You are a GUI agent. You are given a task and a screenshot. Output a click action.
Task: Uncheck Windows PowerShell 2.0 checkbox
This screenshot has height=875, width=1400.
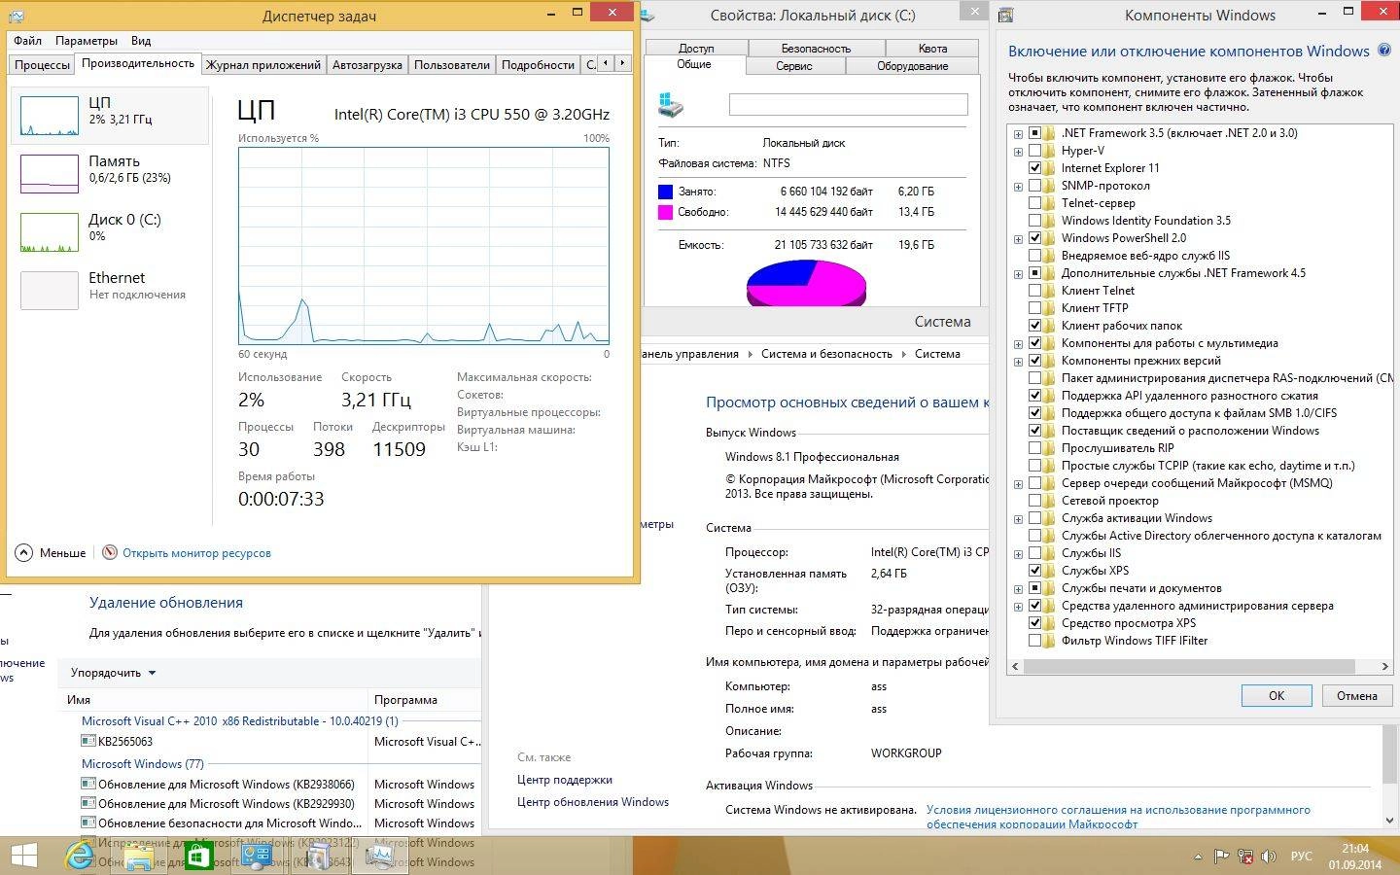click(x=1034, y=238)
